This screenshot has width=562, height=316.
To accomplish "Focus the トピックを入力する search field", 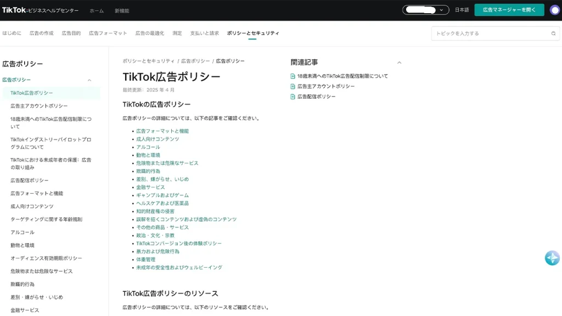I will [x=495, y=33].
